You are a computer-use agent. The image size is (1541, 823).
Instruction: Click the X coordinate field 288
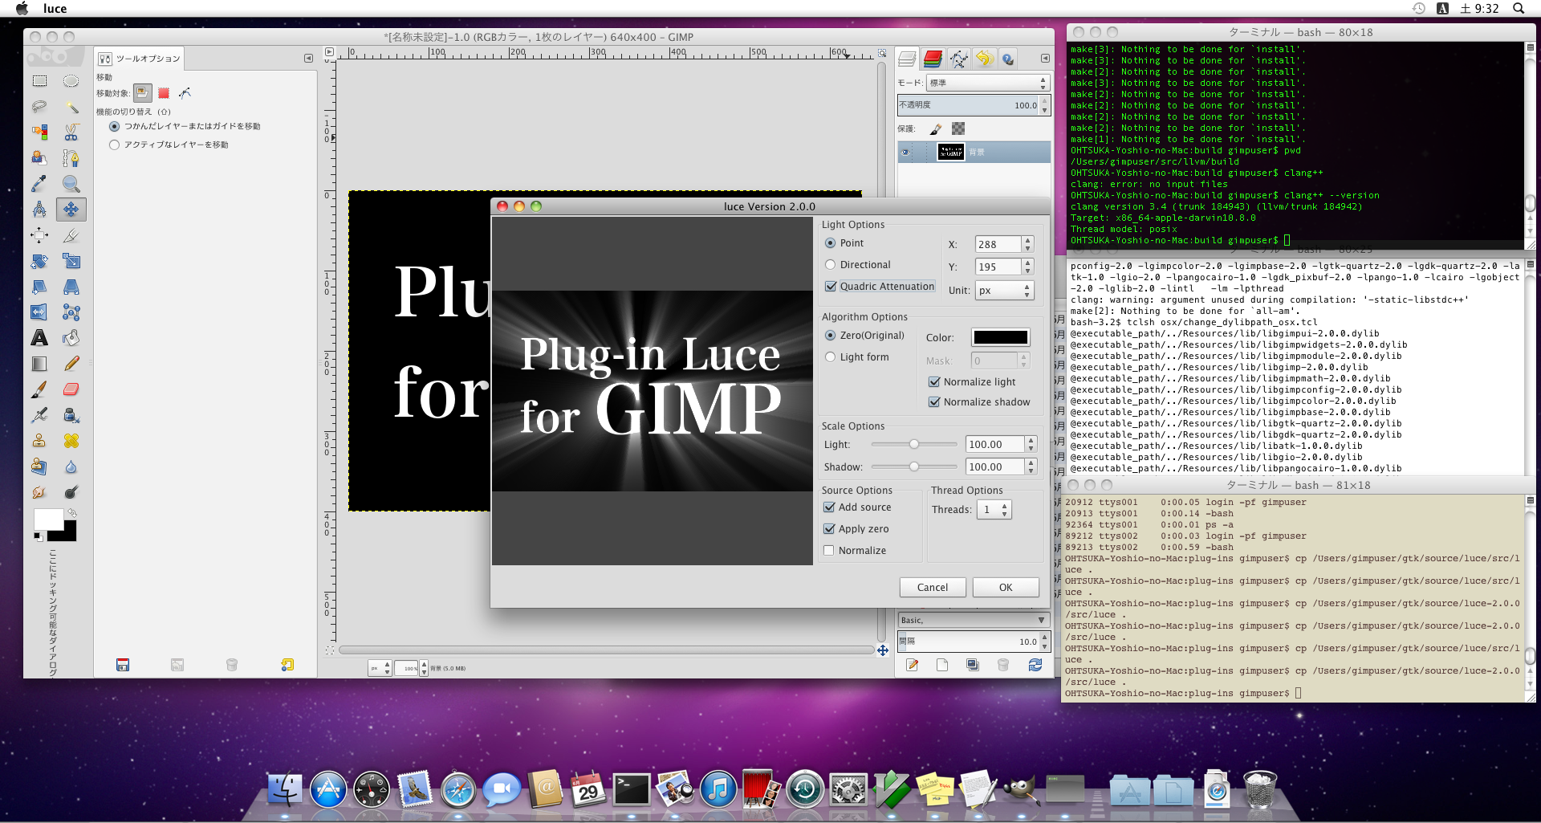pyautogui.click(x=998, y=244)
